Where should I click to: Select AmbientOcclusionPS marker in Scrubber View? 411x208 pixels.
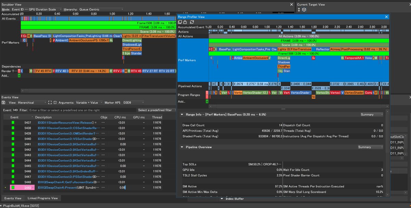[89, 40]
